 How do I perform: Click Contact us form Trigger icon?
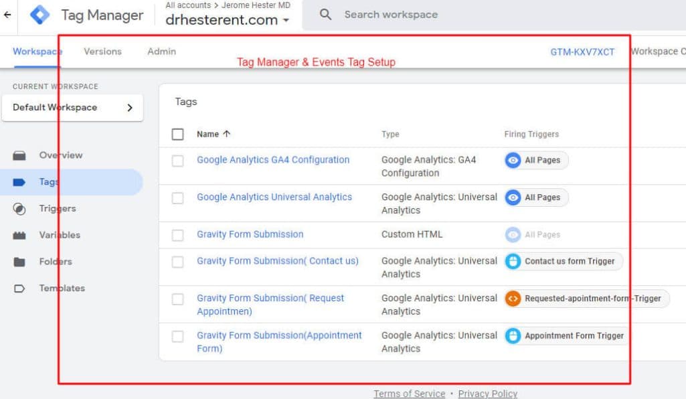point(513,261)
